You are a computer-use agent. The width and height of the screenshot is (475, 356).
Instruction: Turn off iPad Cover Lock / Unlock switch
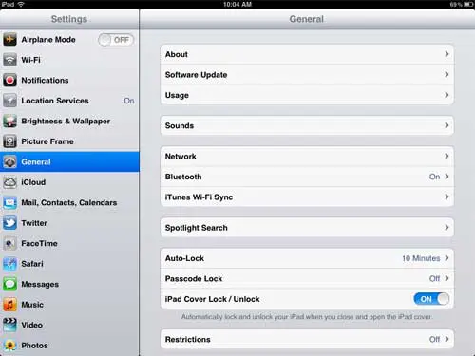click(431, 299)
